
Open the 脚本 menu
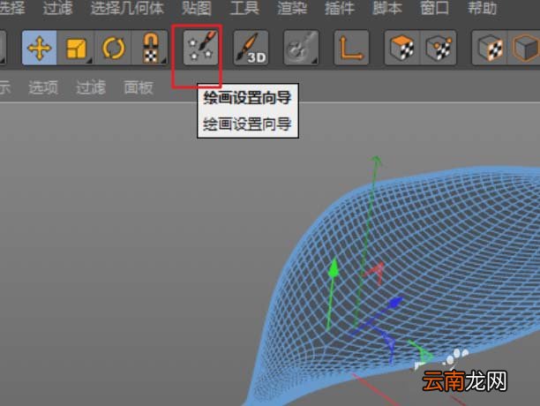(x=387, y=8)
